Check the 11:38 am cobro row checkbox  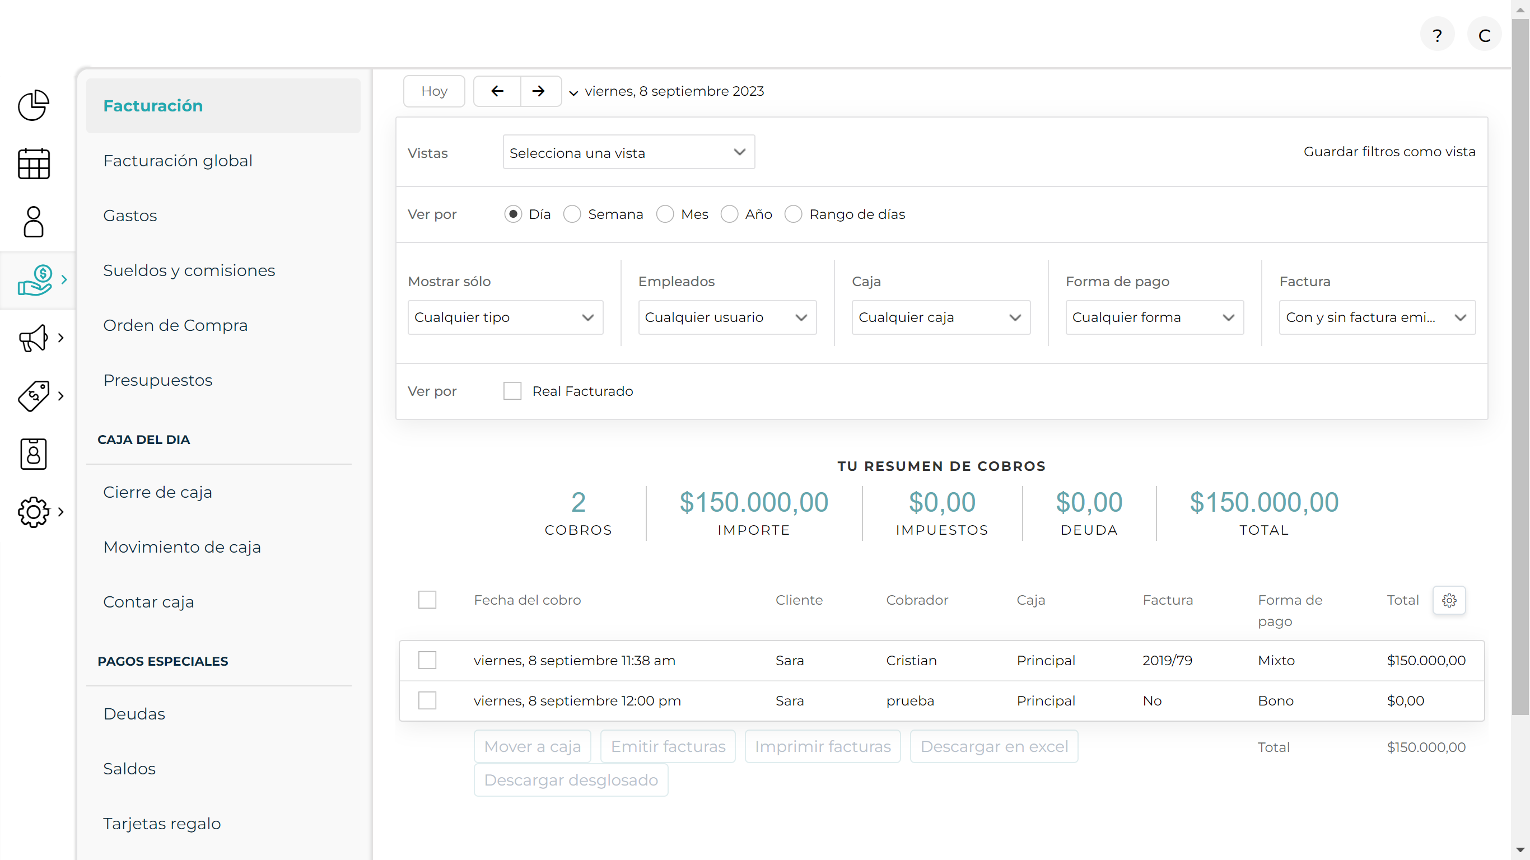(x=427, y=661)
